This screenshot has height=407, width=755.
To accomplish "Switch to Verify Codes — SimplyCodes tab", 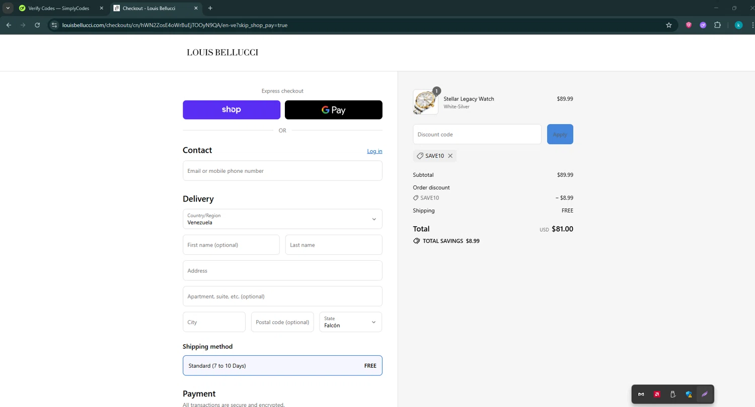I will (x=59, y=8).
